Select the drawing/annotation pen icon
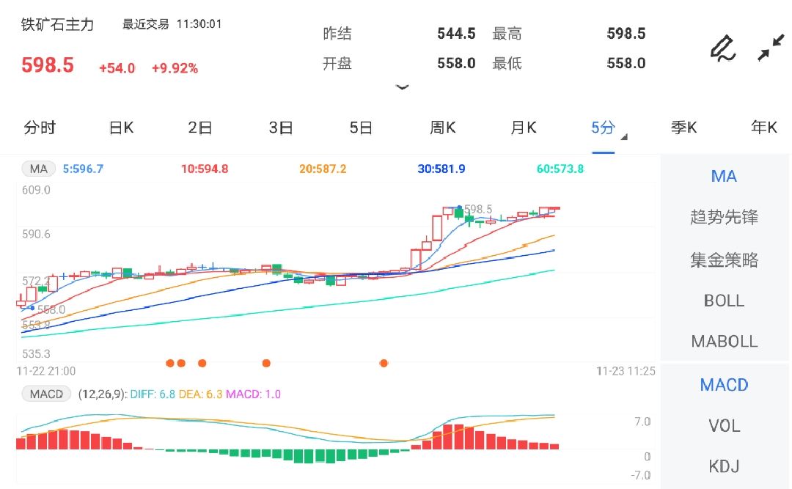Image resolution: width=792 pixels, height=489 pixels. [722, 46]
